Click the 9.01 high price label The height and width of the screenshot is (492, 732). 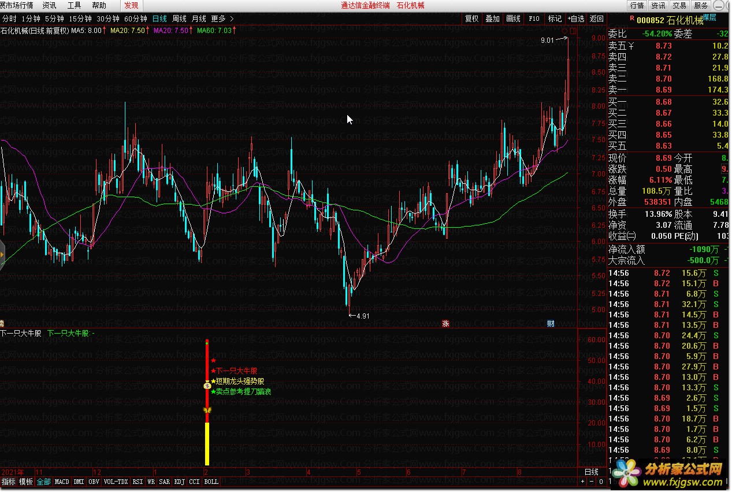(x=547, y=40)
